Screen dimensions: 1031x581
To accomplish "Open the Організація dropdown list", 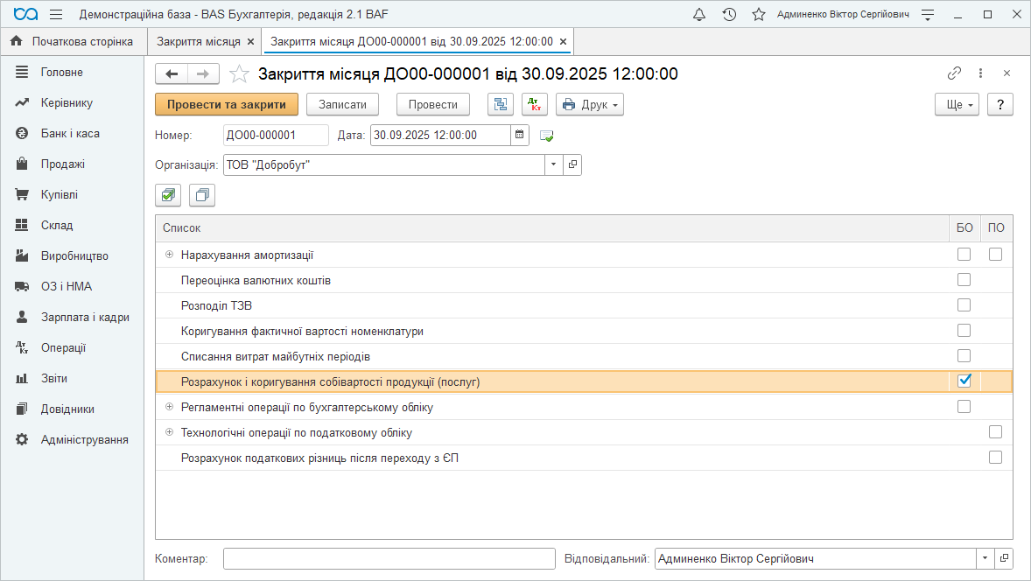I will pos(554,164).
